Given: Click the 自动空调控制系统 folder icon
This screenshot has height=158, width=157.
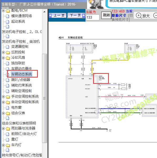Looking at the screenshot, I should pyautogui.click(x=8, y=102).
